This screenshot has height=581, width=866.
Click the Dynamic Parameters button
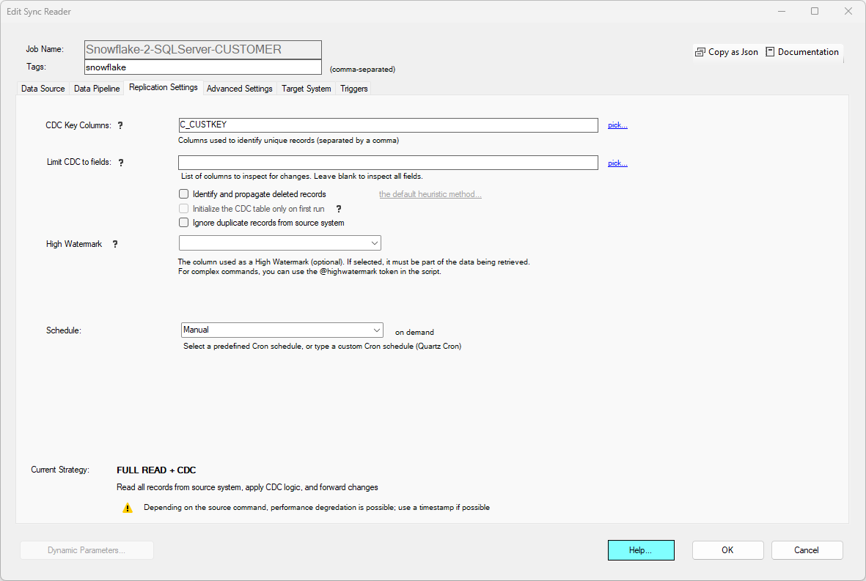point(87,550)
